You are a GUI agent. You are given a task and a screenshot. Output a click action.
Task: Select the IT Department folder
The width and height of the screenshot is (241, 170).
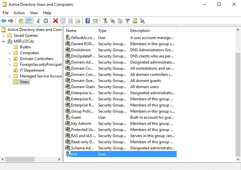pos(32,70)
